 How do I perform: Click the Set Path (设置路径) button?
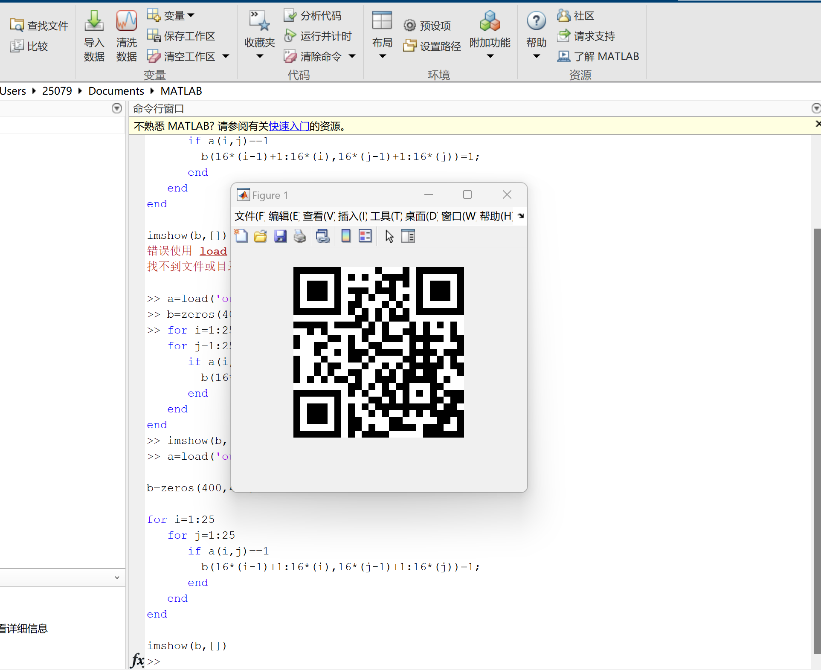point(432,46)
